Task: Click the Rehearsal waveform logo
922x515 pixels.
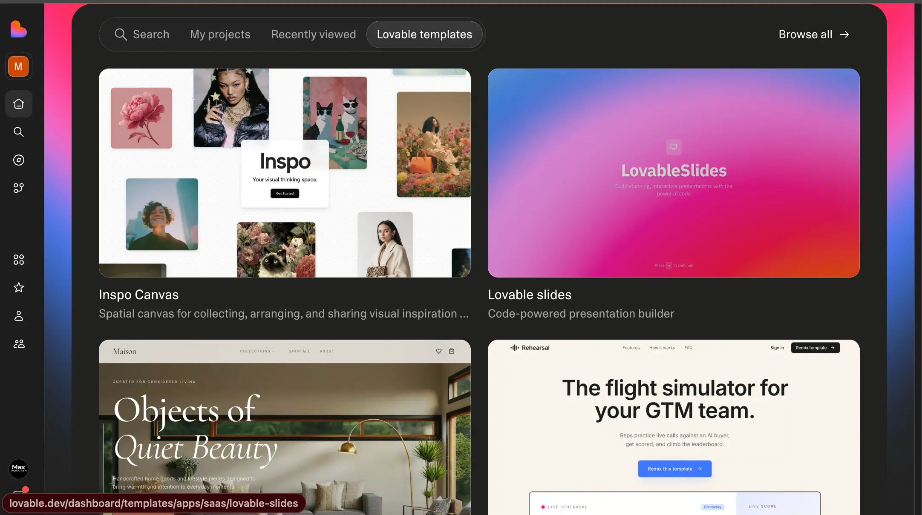Action: [515, 348]
